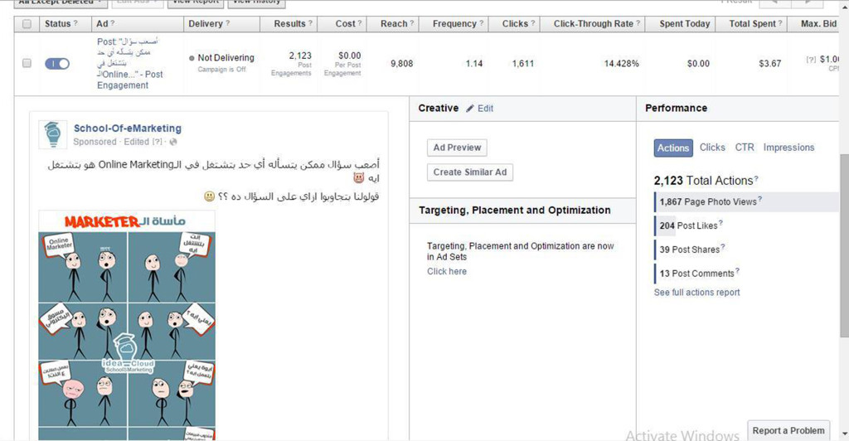
Task: Open the ad name link ending 'Post Engagement'
Action: (130, 63)
